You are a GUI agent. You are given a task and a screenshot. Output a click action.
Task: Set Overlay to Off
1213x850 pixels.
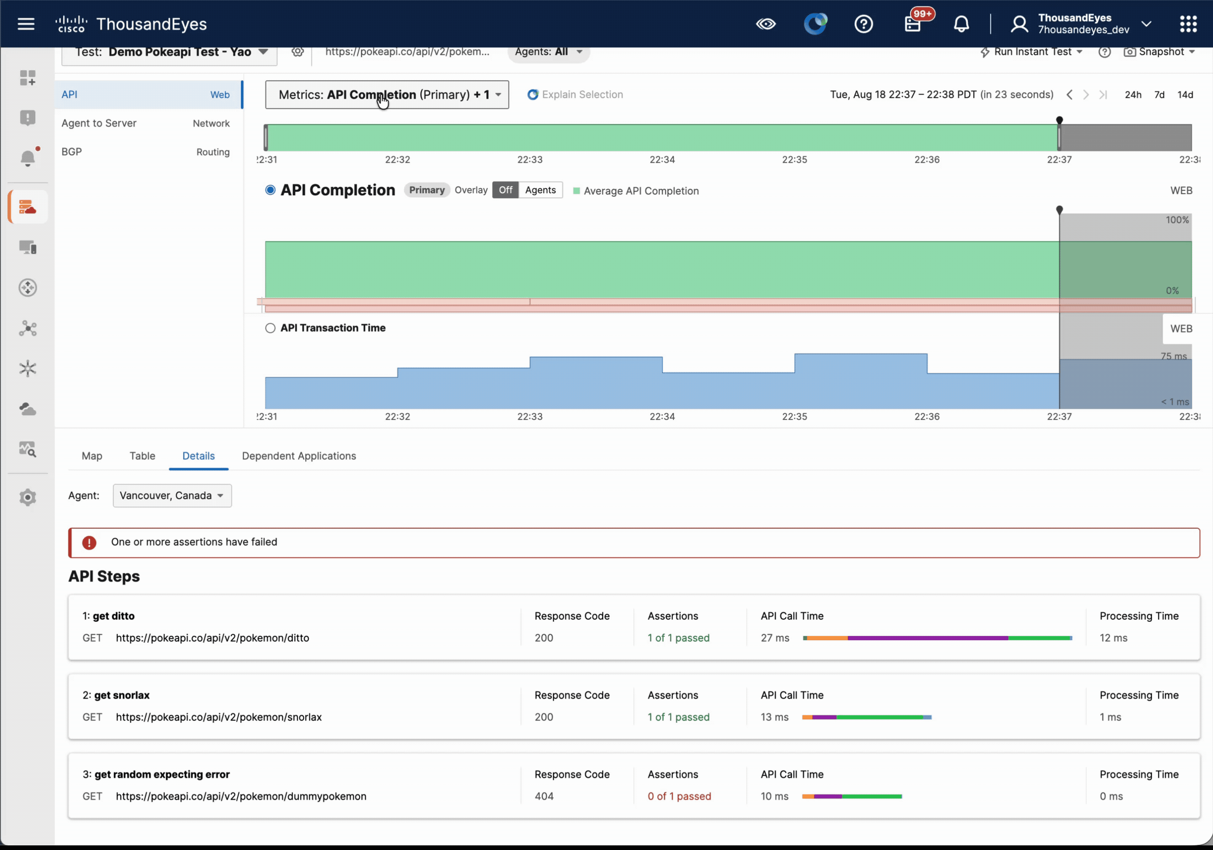coord(505,190)
